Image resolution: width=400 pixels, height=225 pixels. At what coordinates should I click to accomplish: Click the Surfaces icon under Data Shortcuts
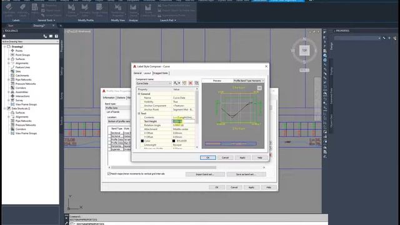click(x=12, y=112)
